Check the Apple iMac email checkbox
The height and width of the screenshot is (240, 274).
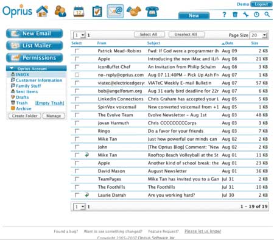pos(77,59)
